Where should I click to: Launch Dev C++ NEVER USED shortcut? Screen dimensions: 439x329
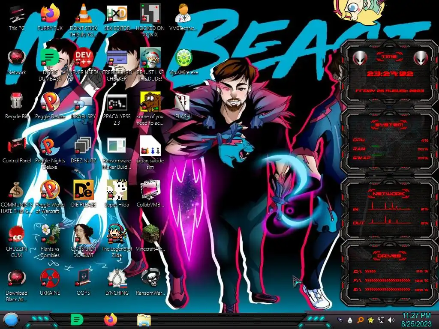(x=84, y=58)
